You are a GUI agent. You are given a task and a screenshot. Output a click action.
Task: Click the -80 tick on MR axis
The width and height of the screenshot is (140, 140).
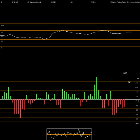pyautogui.click(x=137, y=119)
